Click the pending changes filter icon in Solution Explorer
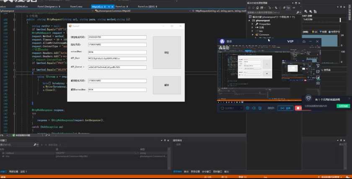Image resolution: width=352 pixels, height=179 pixels. click(270, 8)
